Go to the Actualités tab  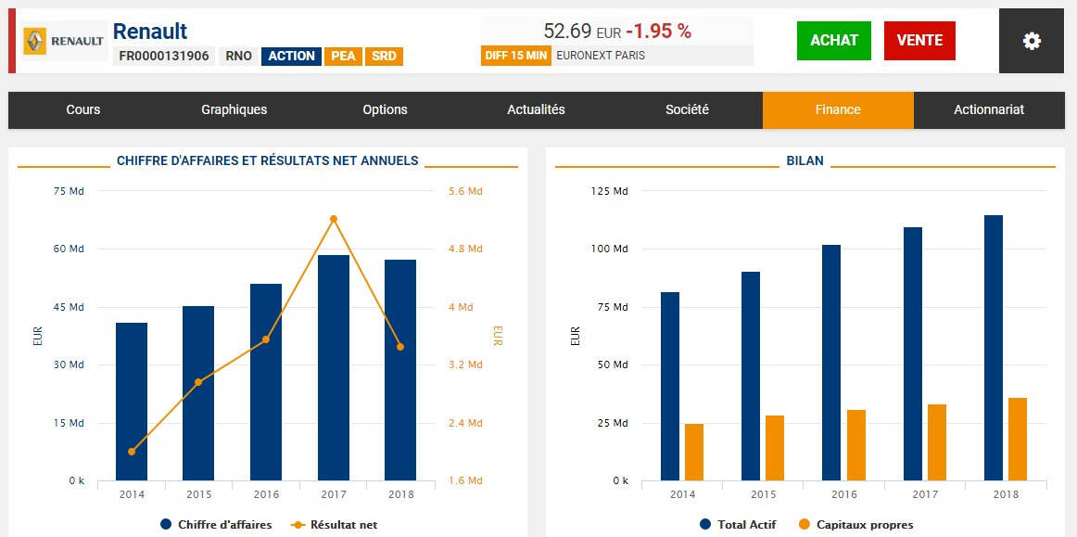(536, 110)
